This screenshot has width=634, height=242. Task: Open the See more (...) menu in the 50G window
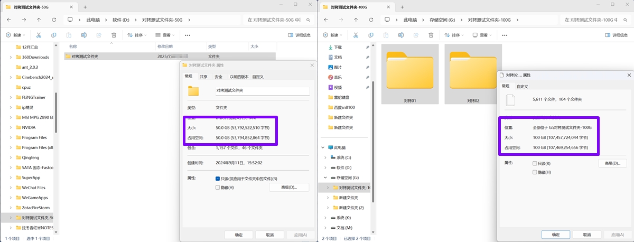pos(188,35)
